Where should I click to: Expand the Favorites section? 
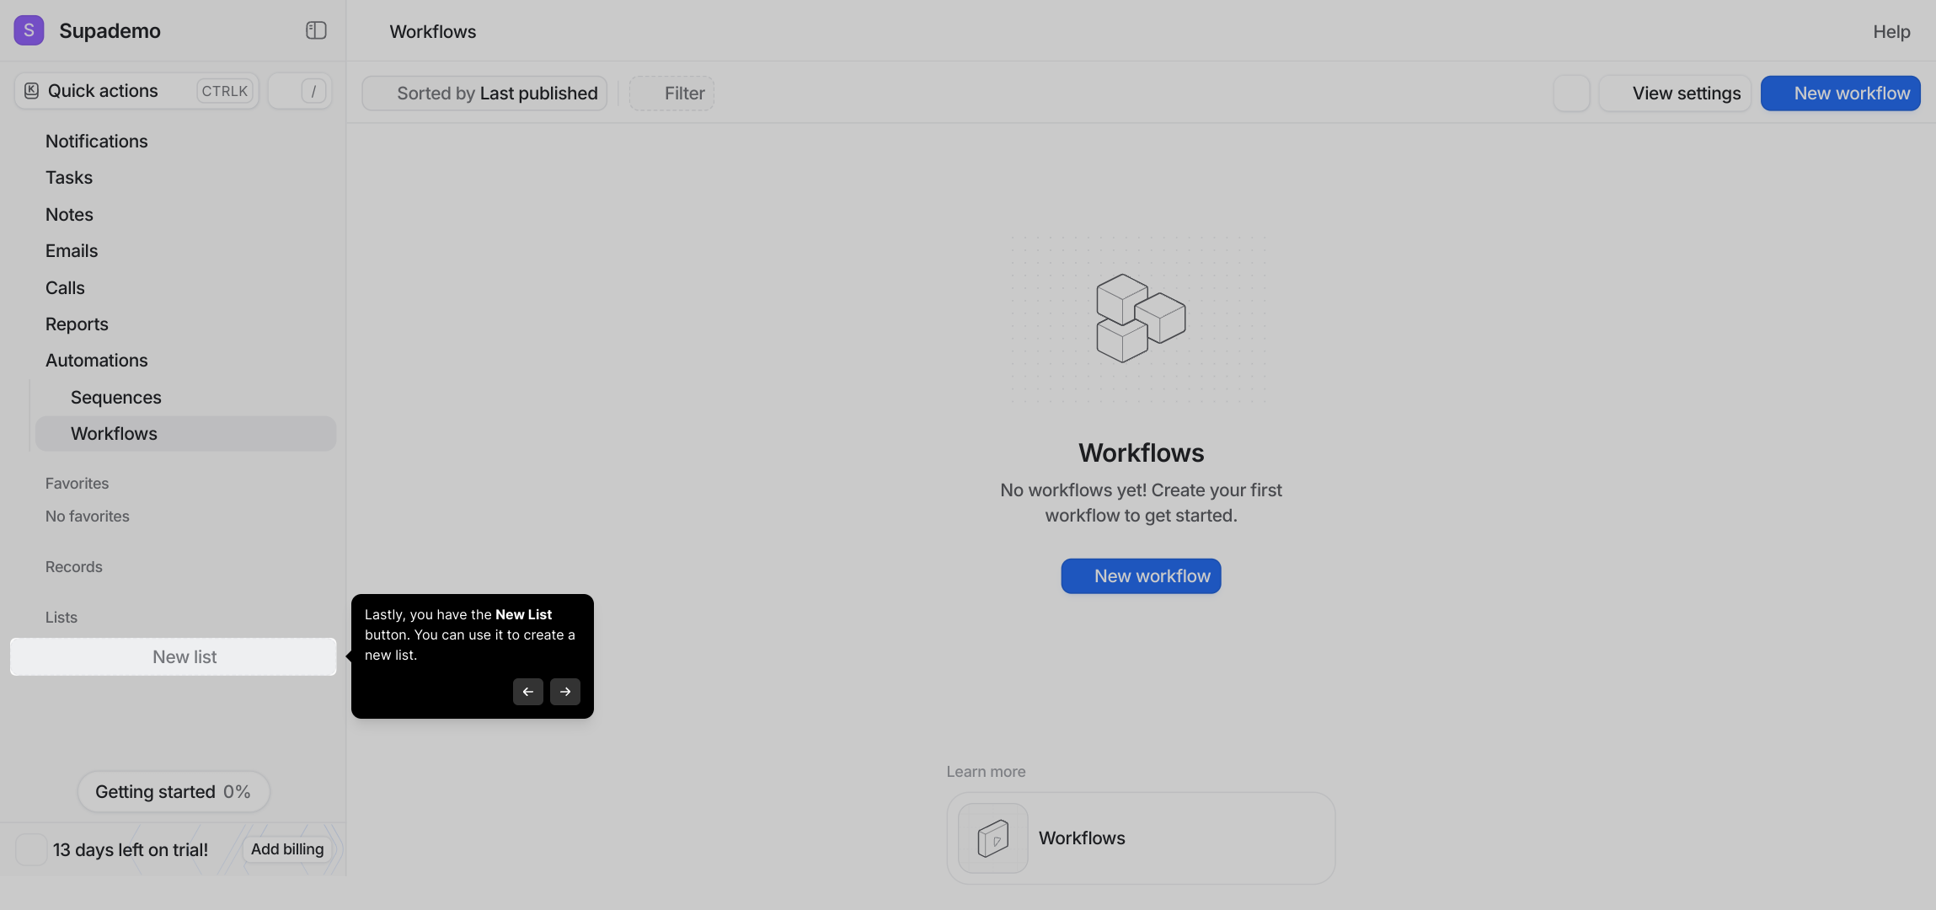77,484
